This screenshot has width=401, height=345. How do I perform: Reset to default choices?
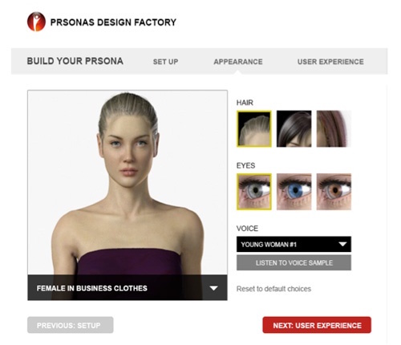(x=273, y=289)
